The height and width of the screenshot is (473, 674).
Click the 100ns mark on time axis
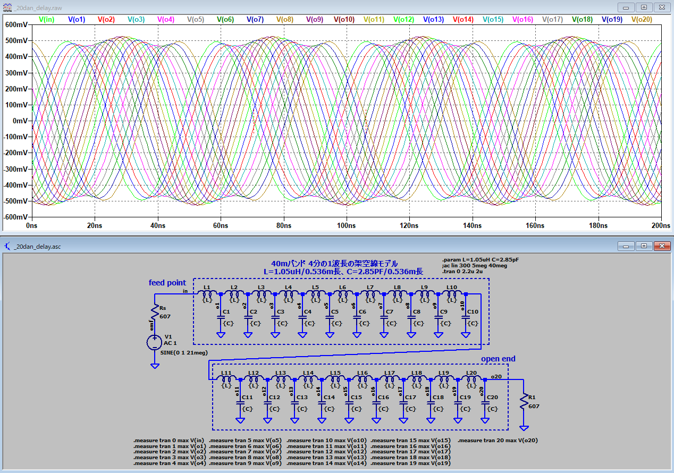[x=347, y=225]
